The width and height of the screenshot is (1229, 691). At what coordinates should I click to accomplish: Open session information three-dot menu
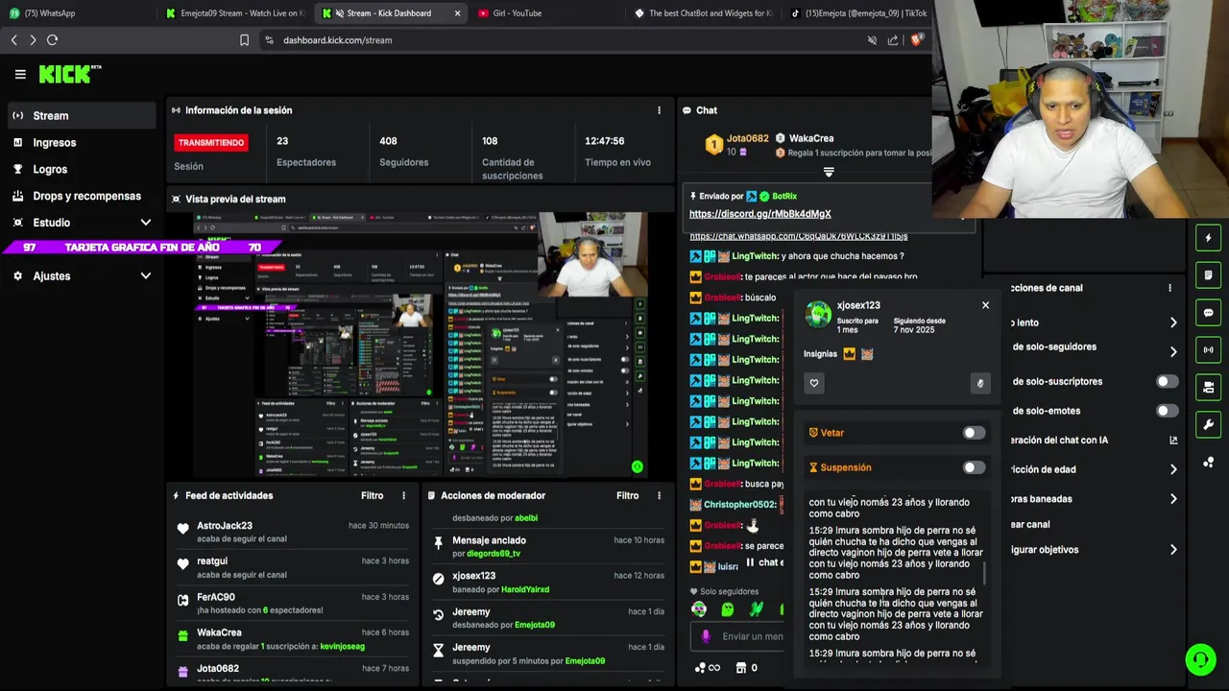tap(659, 110)
